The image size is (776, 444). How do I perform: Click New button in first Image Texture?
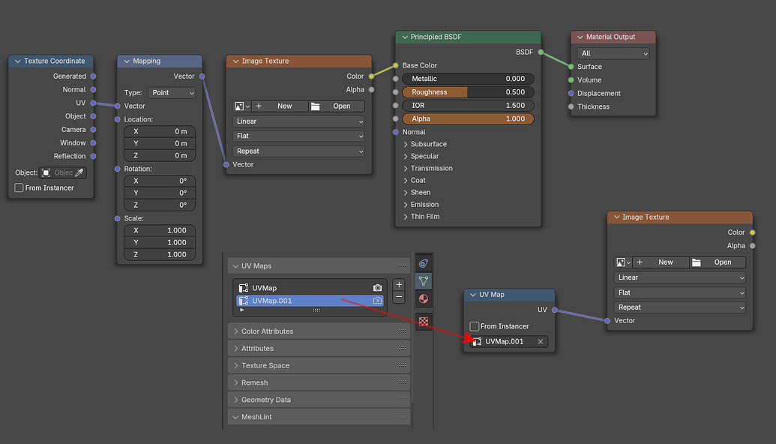click(x=280, y=106)
